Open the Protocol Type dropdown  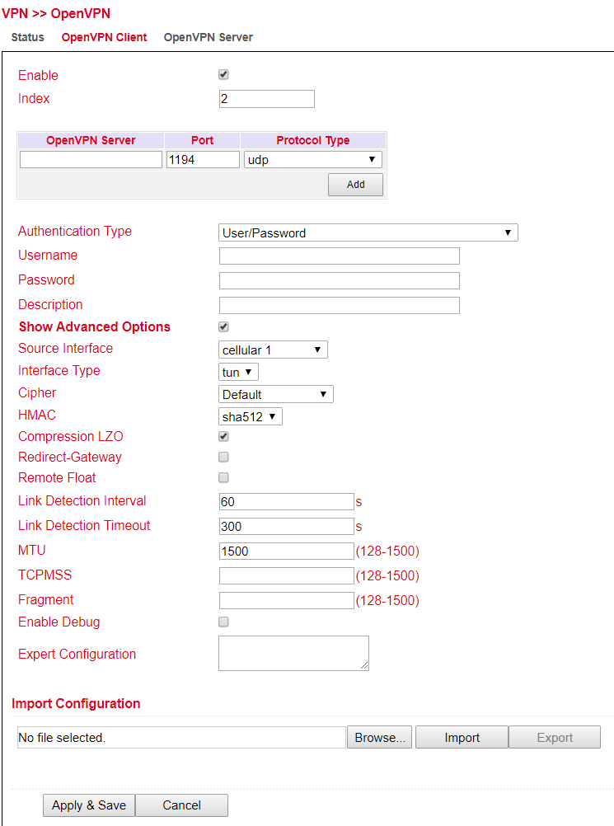pos(312,160)
